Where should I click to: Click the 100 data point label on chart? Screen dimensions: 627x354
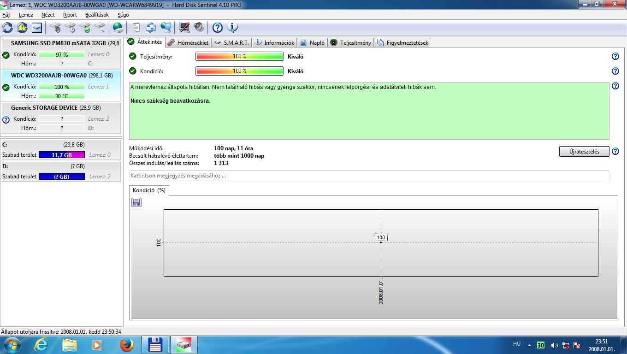[x=381, y=237]
